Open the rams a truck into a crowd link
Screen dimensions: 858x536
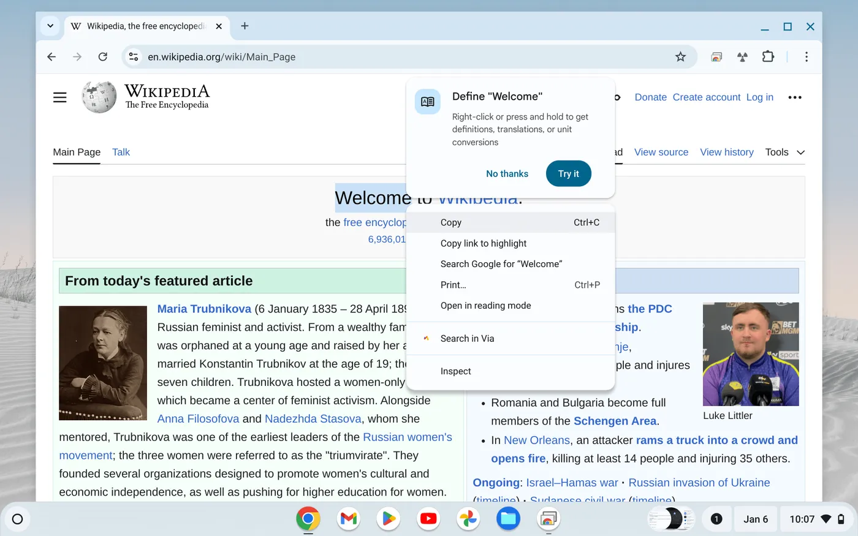[x=717, y=440]
